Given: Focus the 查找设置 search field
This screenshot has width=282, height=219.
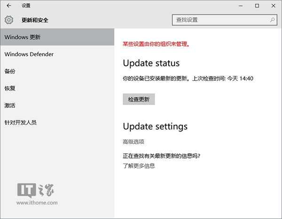Looking at the screenshot, I should (x=220, y=20).
